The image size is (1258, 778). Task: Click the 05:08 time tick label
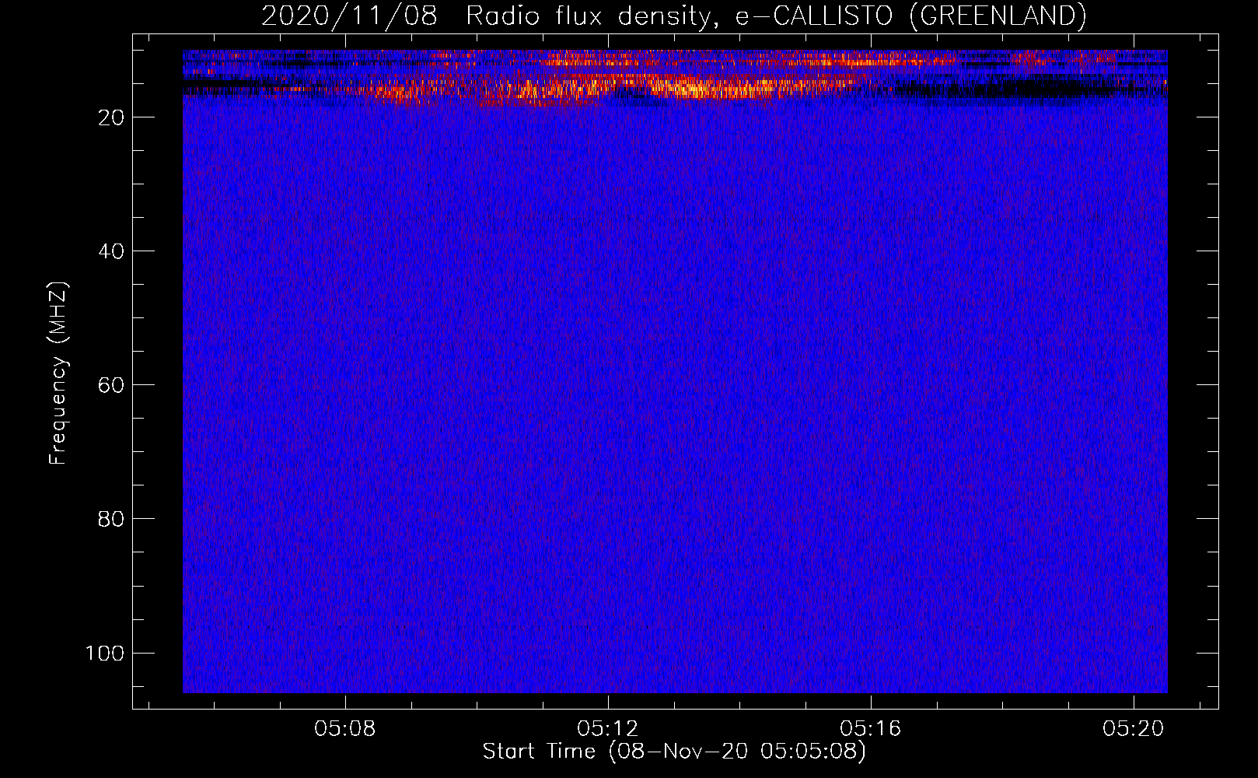pyautogui.click(x=344, y=728)
